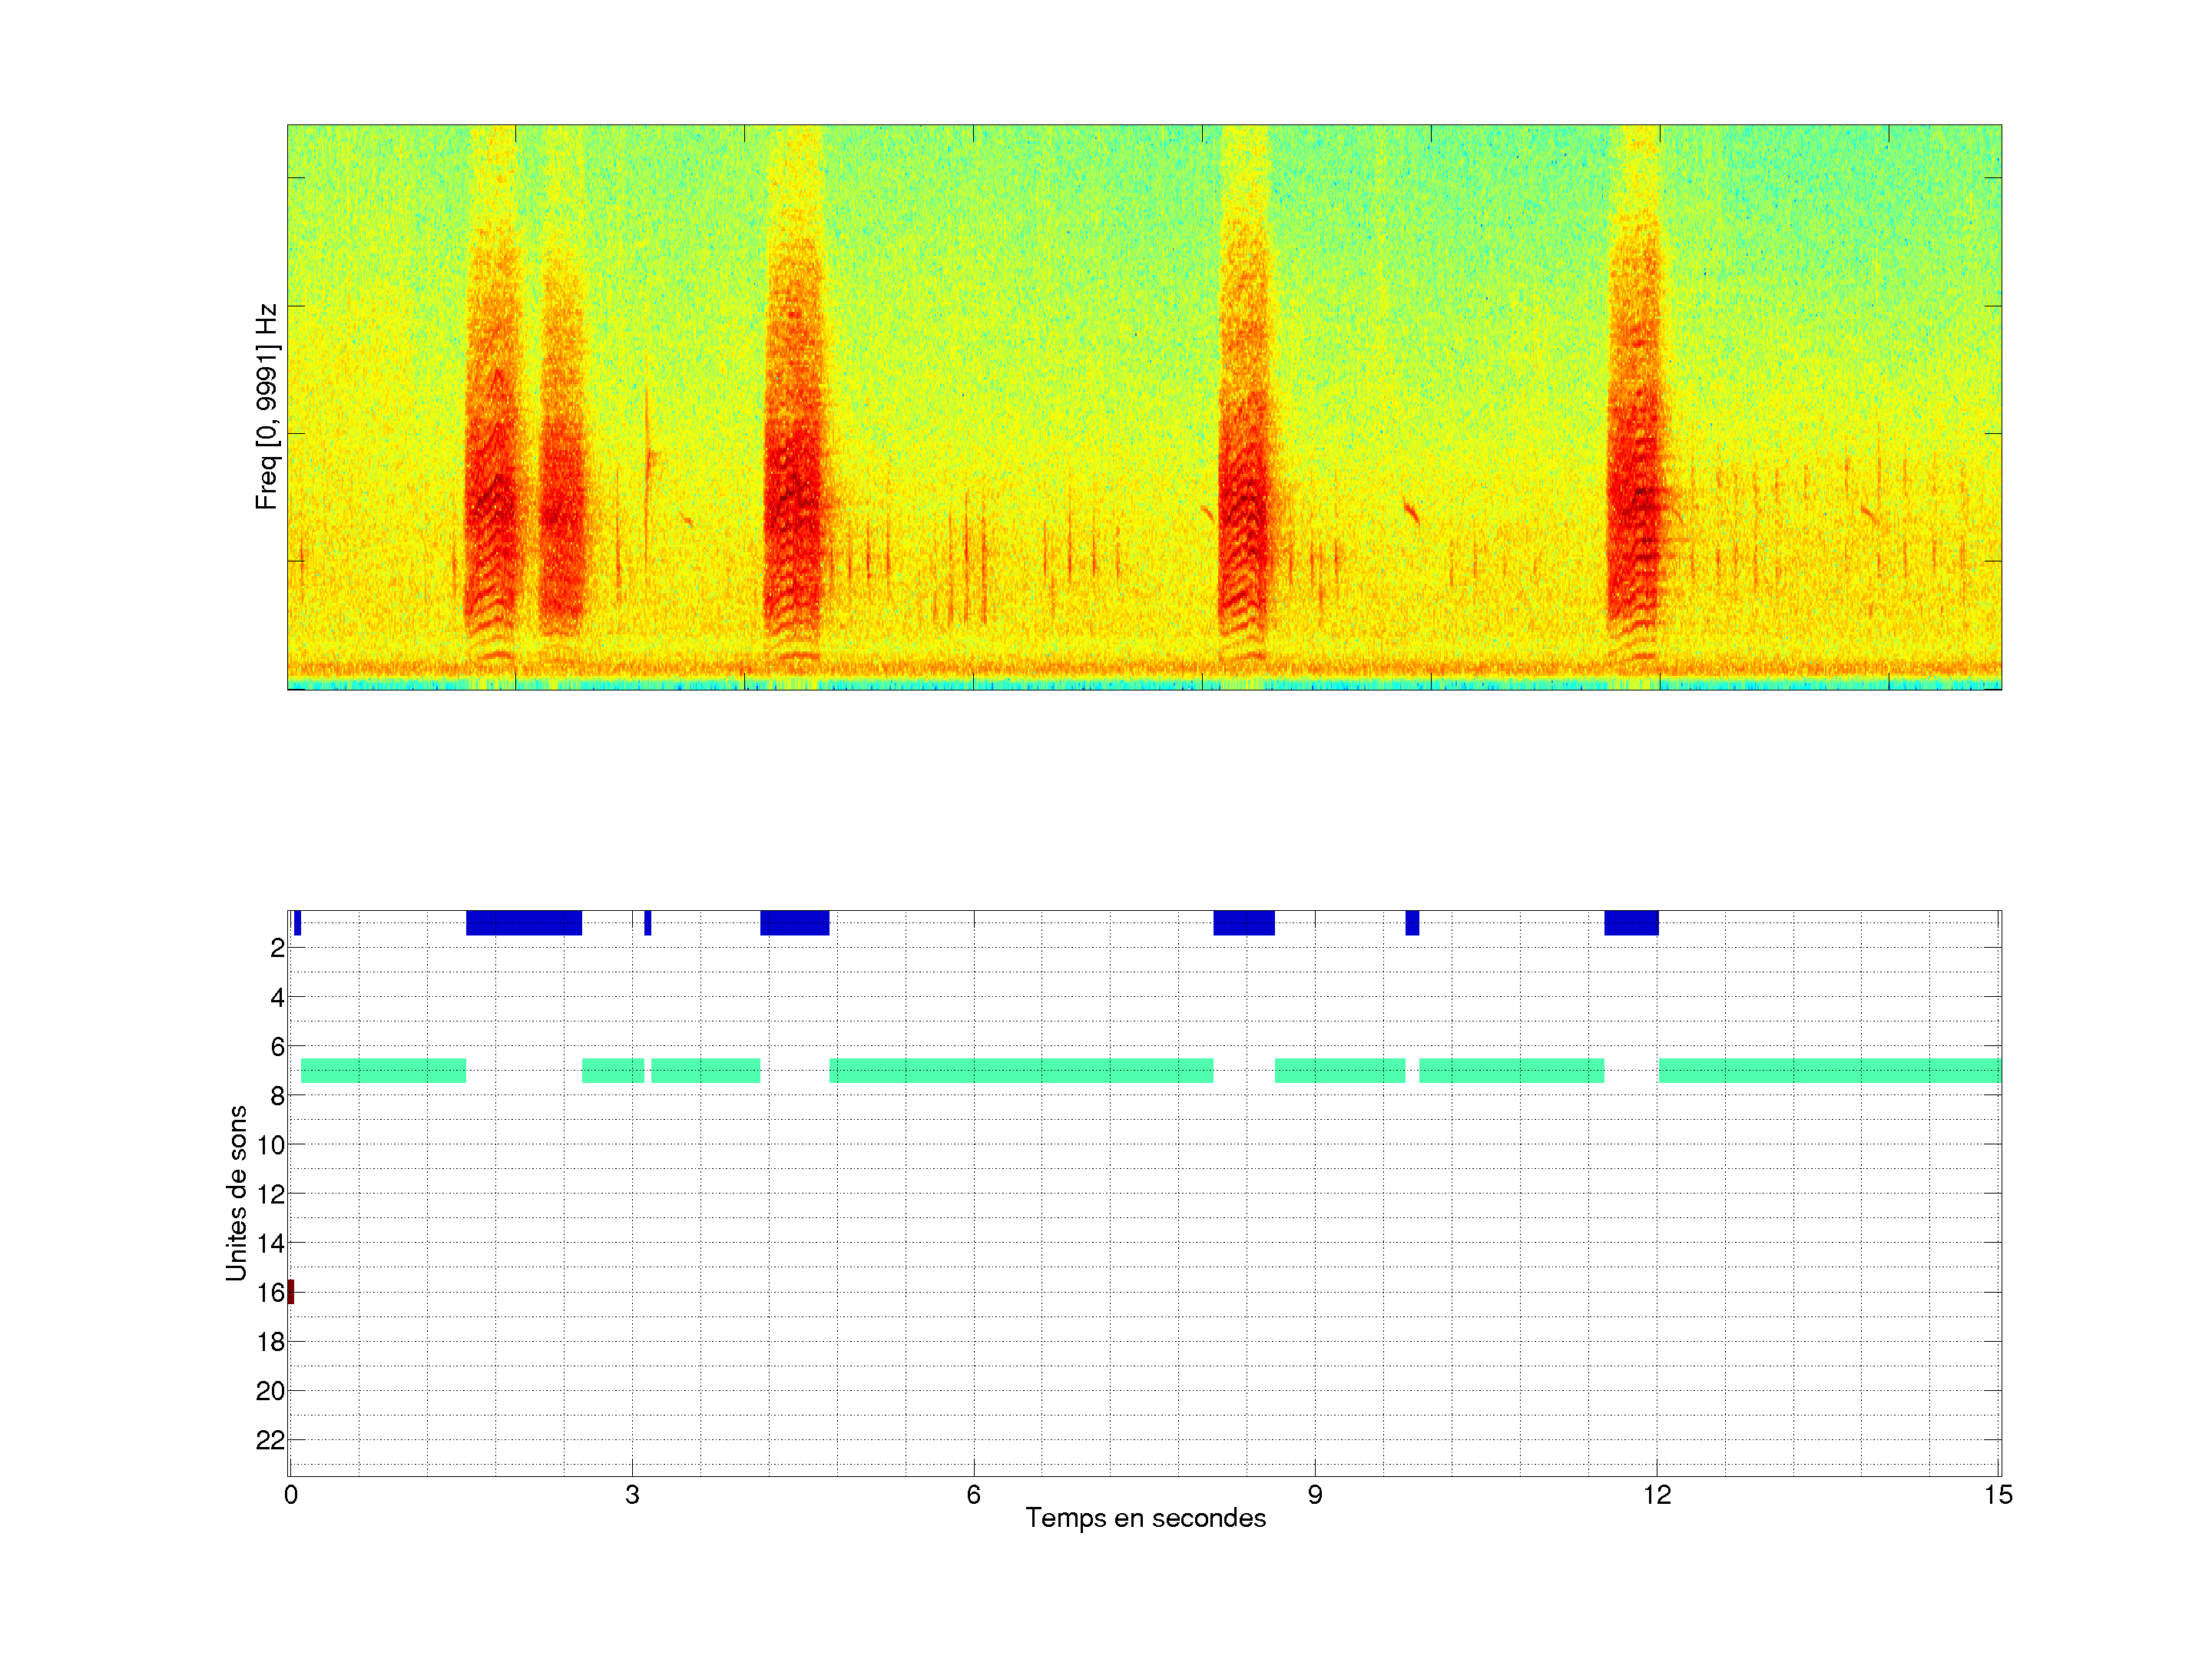Click the longest green bar around 6 seconds
Screen dimensions: 2212x1659
1021,1071
